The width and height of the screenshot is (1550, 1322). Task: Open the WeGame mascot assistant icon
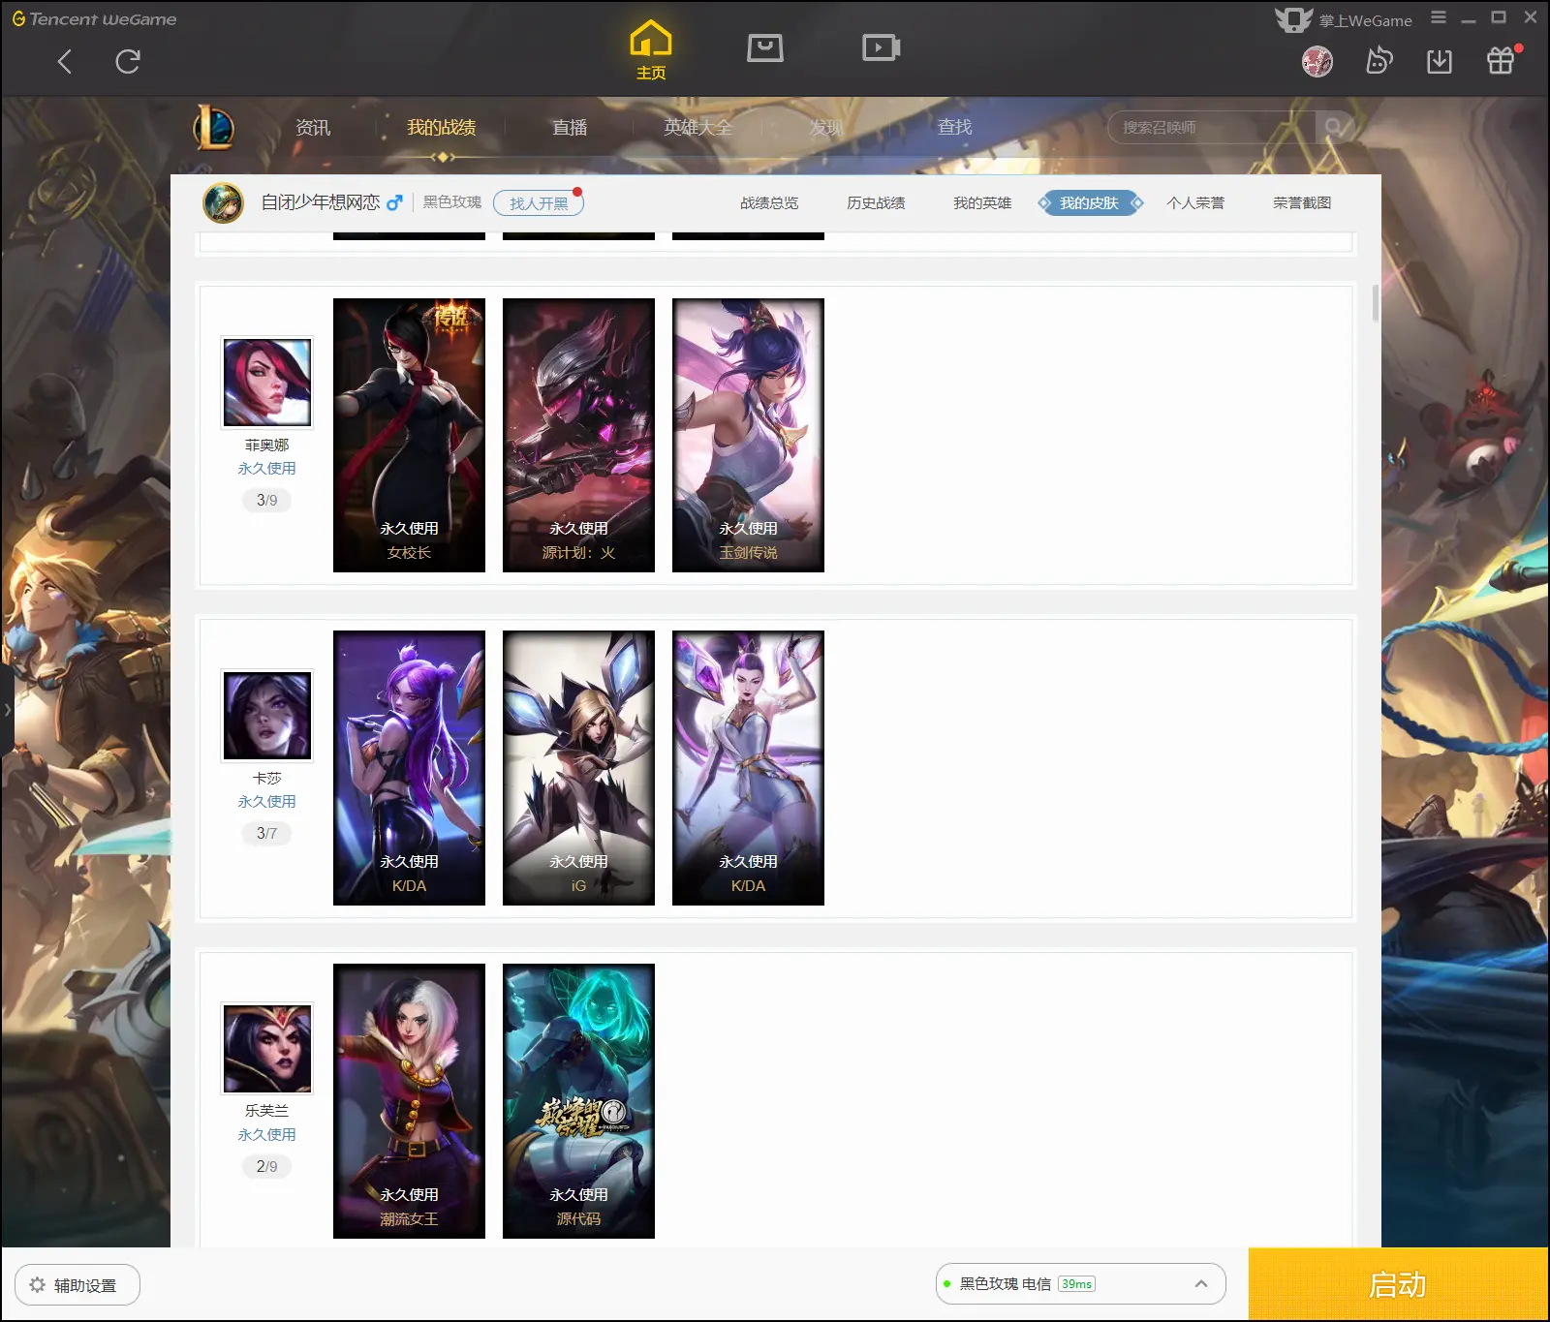pyautogui.click(x=1379, y=61)
